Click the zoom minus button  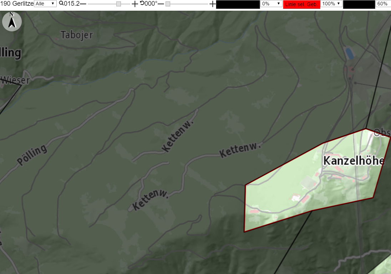pos(83,4)
